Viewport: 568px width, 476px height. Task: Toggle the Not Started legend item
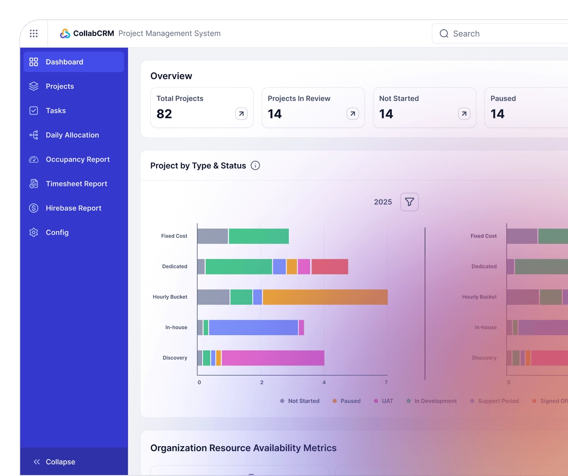pos(299,401)
